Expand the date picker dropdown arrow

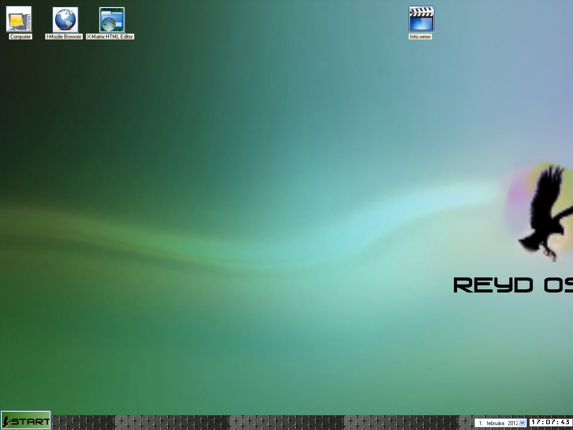point(522,423)
